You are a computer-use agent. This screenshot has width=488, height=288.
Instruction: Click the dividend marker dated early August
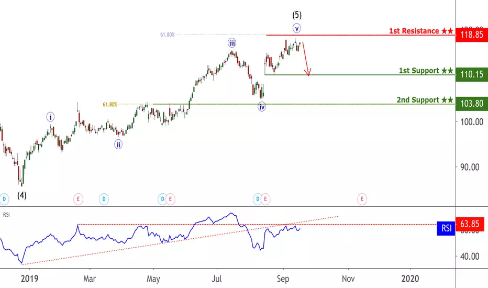point(258,199)
